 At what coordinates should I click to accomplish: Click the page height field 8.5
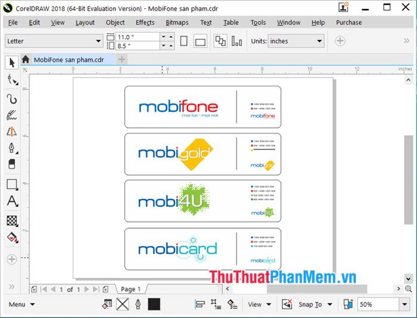click(x=137, y=46)
